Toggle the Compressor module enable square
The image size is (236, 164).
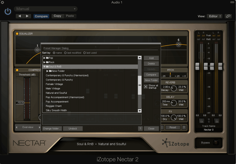click(x=17, y=70)
